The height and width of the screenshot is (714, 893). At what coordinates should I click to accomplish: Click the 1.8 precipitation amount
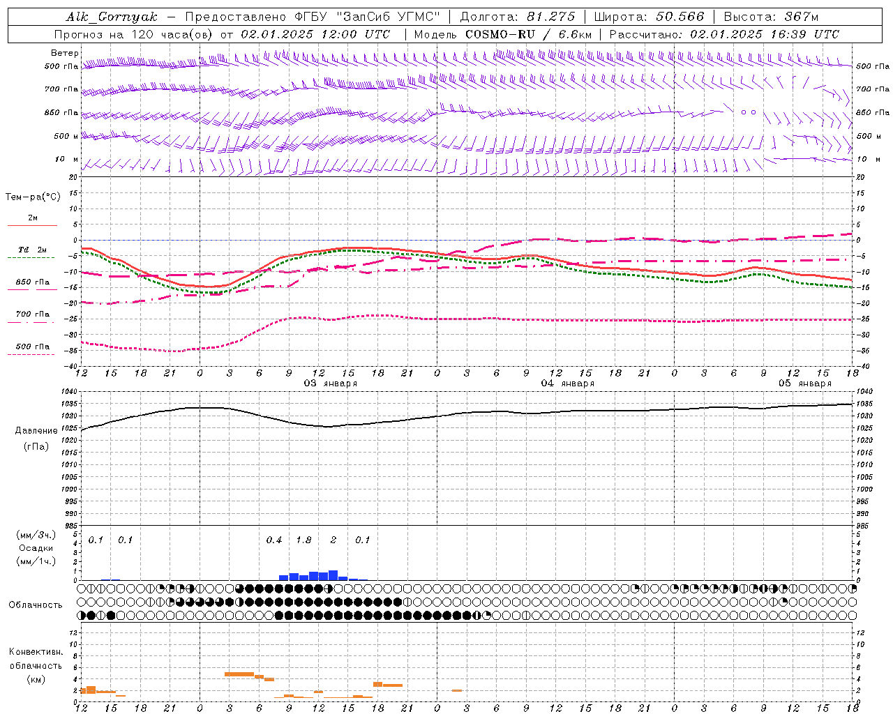pos(303,540)
